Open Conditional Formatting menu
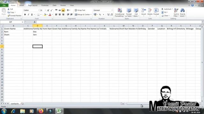The width and height of the screenshot is (204, 114). pyautogui.click(x=120, y=12)
